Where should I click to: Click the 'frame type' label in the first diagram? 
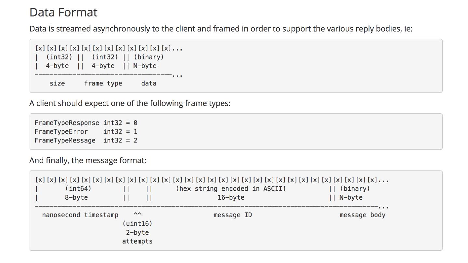[x=103, y=83]
